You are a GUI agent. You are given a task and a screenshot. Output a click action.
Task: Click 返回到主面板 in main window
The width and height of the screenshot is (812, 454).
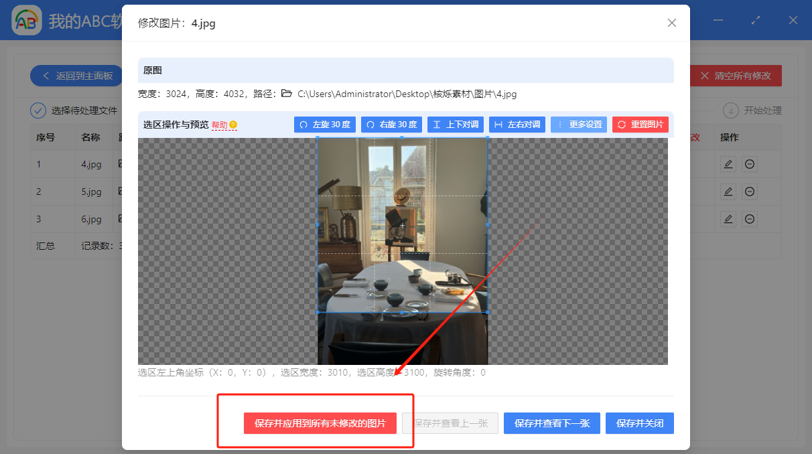pyautogui.click(x=76, y=76)
